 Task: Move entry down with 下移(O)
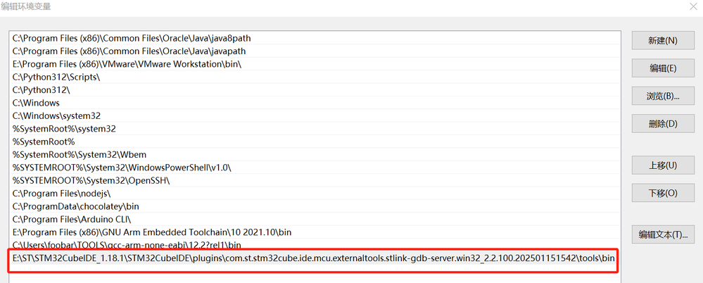(662, 193)
